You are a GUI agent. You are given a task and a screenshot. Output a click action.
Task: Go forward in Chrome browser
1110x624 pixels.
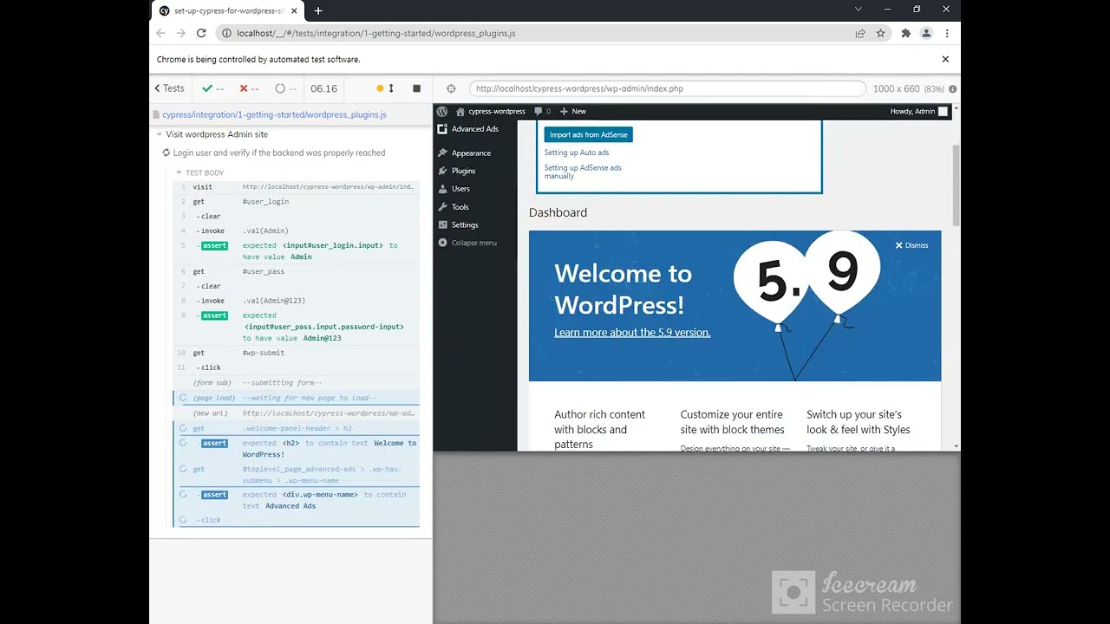coord(180,33)
